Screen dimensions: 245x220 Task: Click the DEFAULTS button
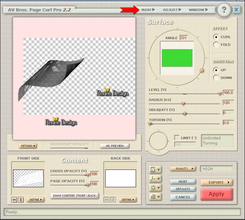pyautogui.click(x=182, y=189)
